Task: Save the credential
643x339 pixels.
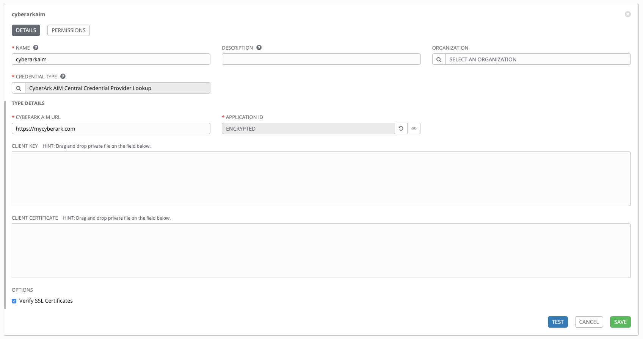Action: click(620, 322)
